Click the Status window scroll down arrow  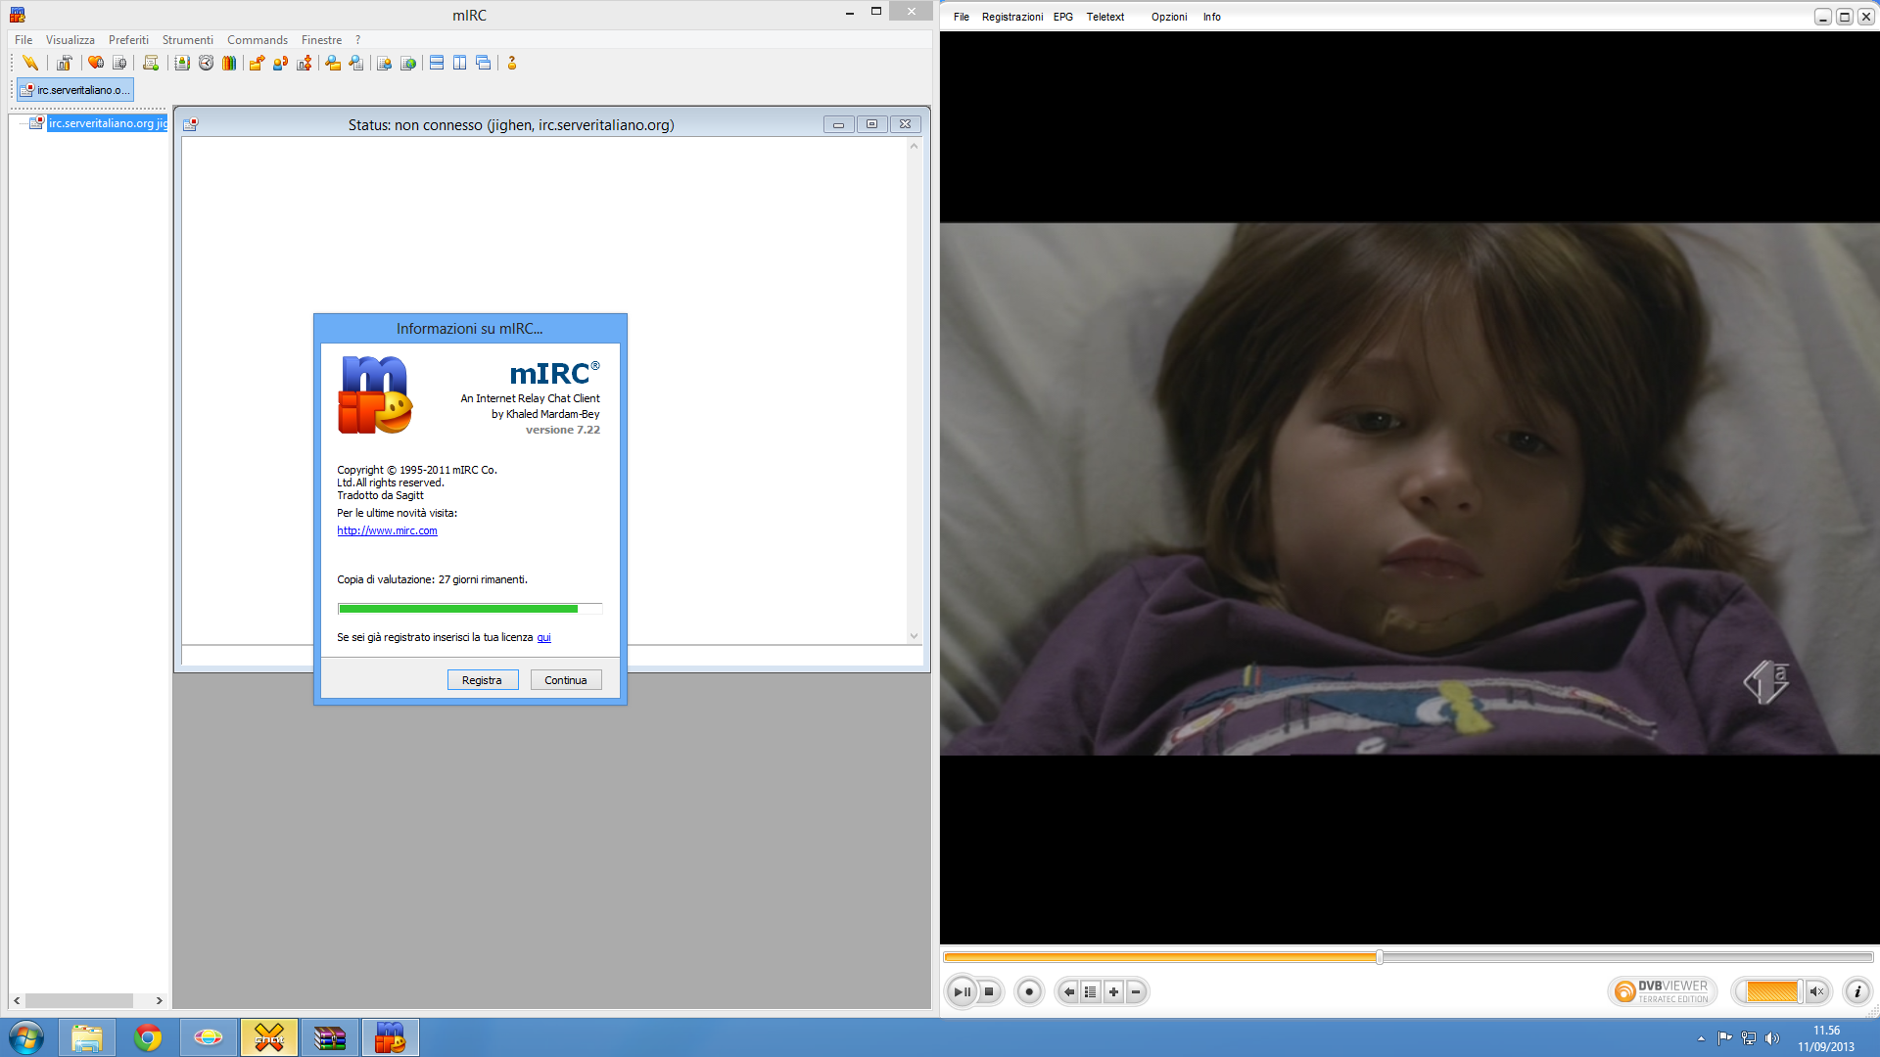[915, 636]
